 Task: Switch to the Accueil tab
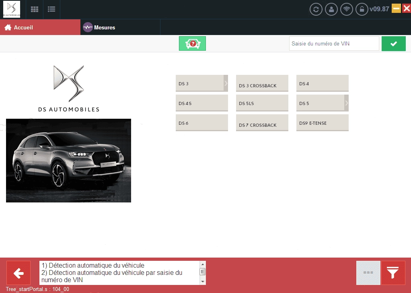(40, 27)
